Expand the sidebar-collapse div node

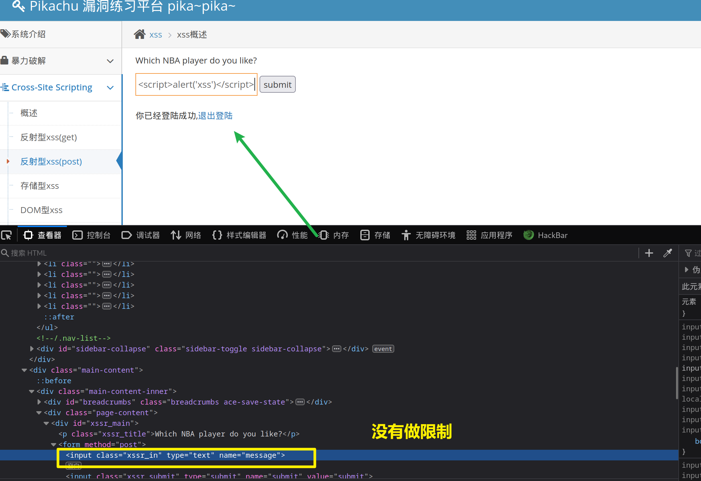pos(32,349)
